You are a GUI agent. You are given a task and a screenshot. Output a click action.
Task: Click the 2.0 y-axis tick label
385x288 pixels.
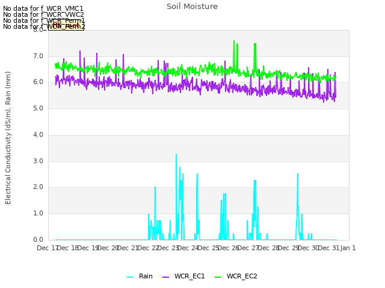pos(38,187)
